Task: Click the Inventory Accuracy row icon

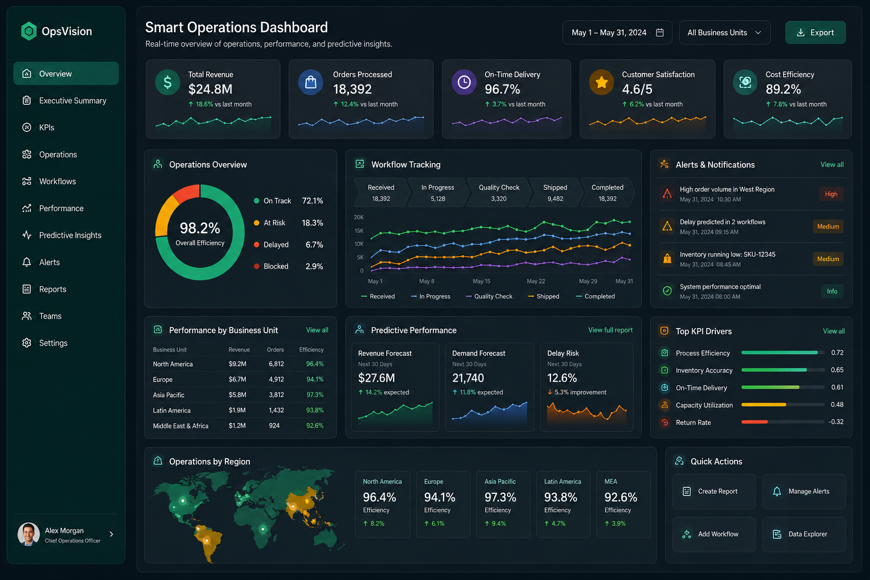Action: point(664,370)
